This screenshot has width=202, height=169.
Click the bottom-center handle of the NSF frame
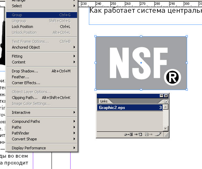pyautogui.click(x=141, y=90)
